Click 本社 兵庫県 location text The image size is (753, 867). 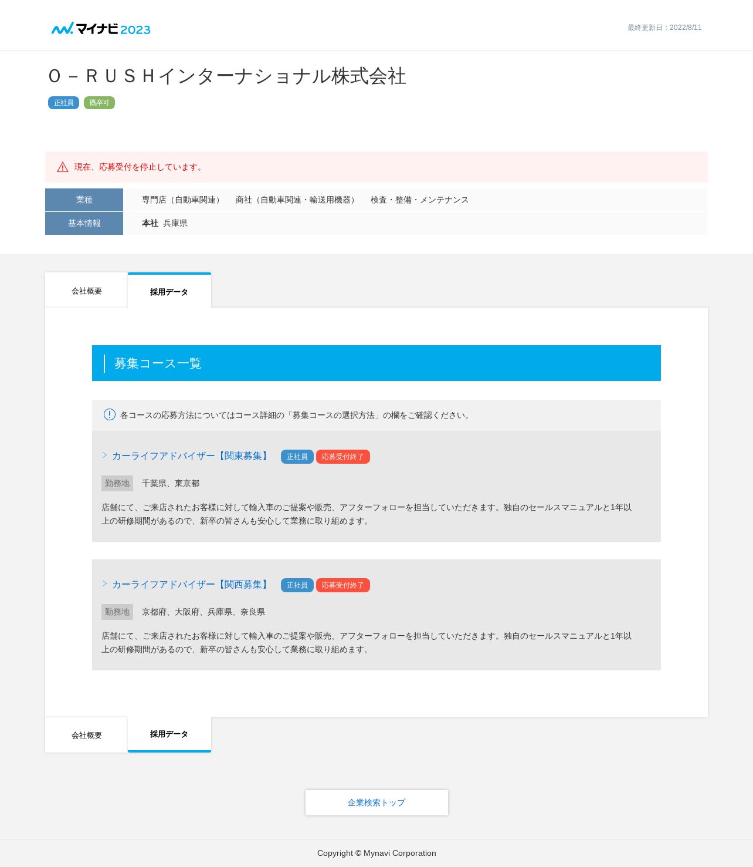click(x=165, y=224)
